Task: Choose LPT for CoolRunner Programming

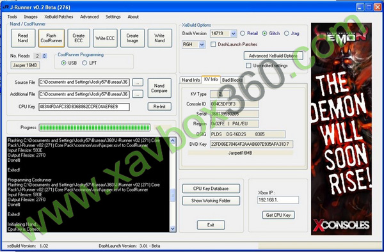Action: point(84,63)
